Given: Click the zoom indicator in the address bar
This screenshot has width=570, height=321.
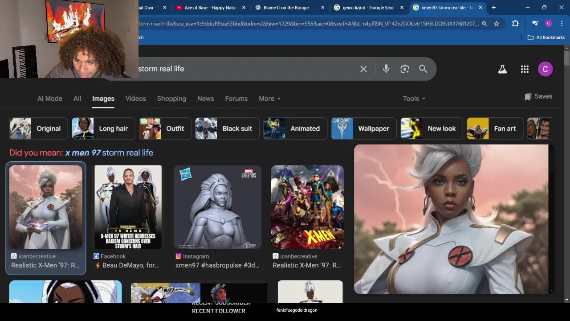Looking at the screenshot, I should pos(484,24).
